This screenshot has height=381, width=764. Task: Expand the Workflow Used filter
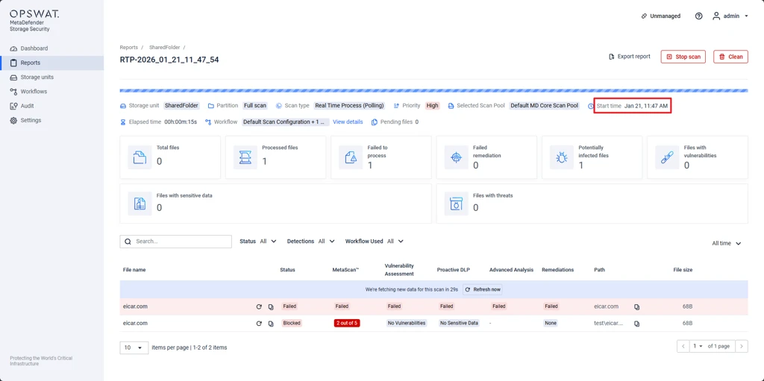coord(375,242)
